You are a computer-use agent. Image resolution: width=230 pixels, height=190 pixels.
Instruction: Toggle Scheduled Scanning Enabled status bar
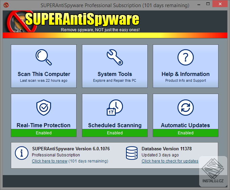pyautogui.click(x=115, y=133)
